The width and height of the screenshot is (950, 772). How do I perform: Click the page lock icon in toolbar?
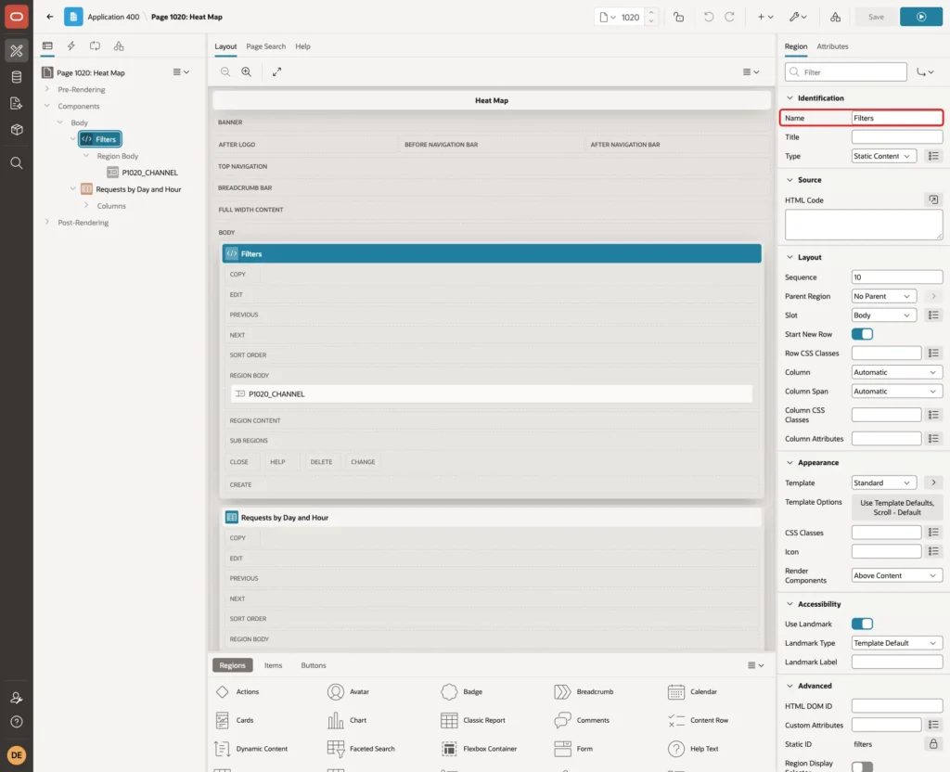click(678, 17)
